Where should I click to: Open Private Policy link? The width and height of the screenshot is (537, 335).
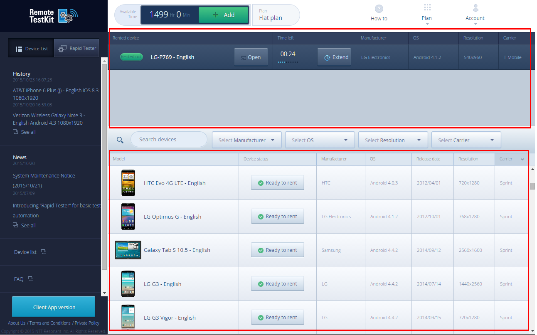tap(87, 323)
